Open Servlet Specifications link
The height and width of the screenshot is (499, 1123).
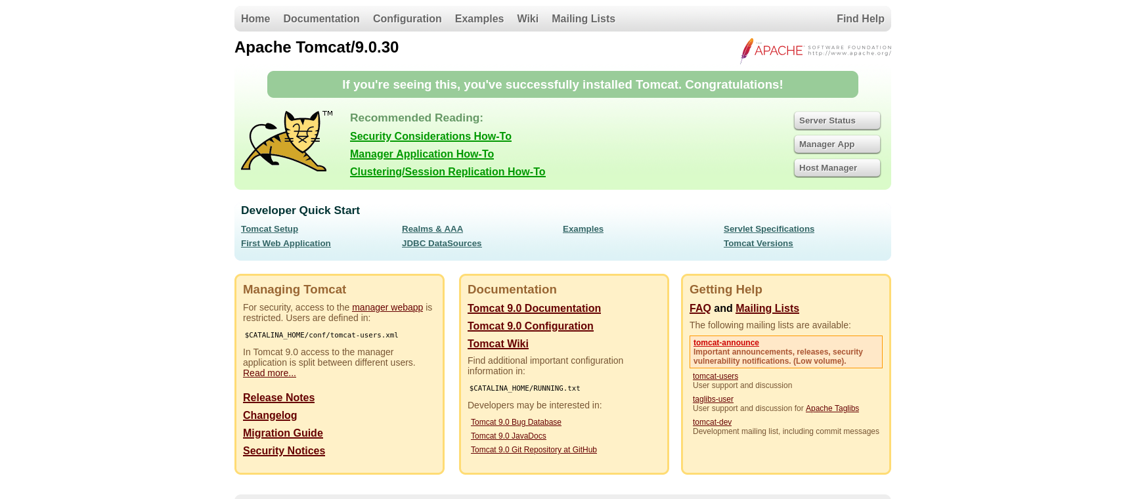click(769, 229)
